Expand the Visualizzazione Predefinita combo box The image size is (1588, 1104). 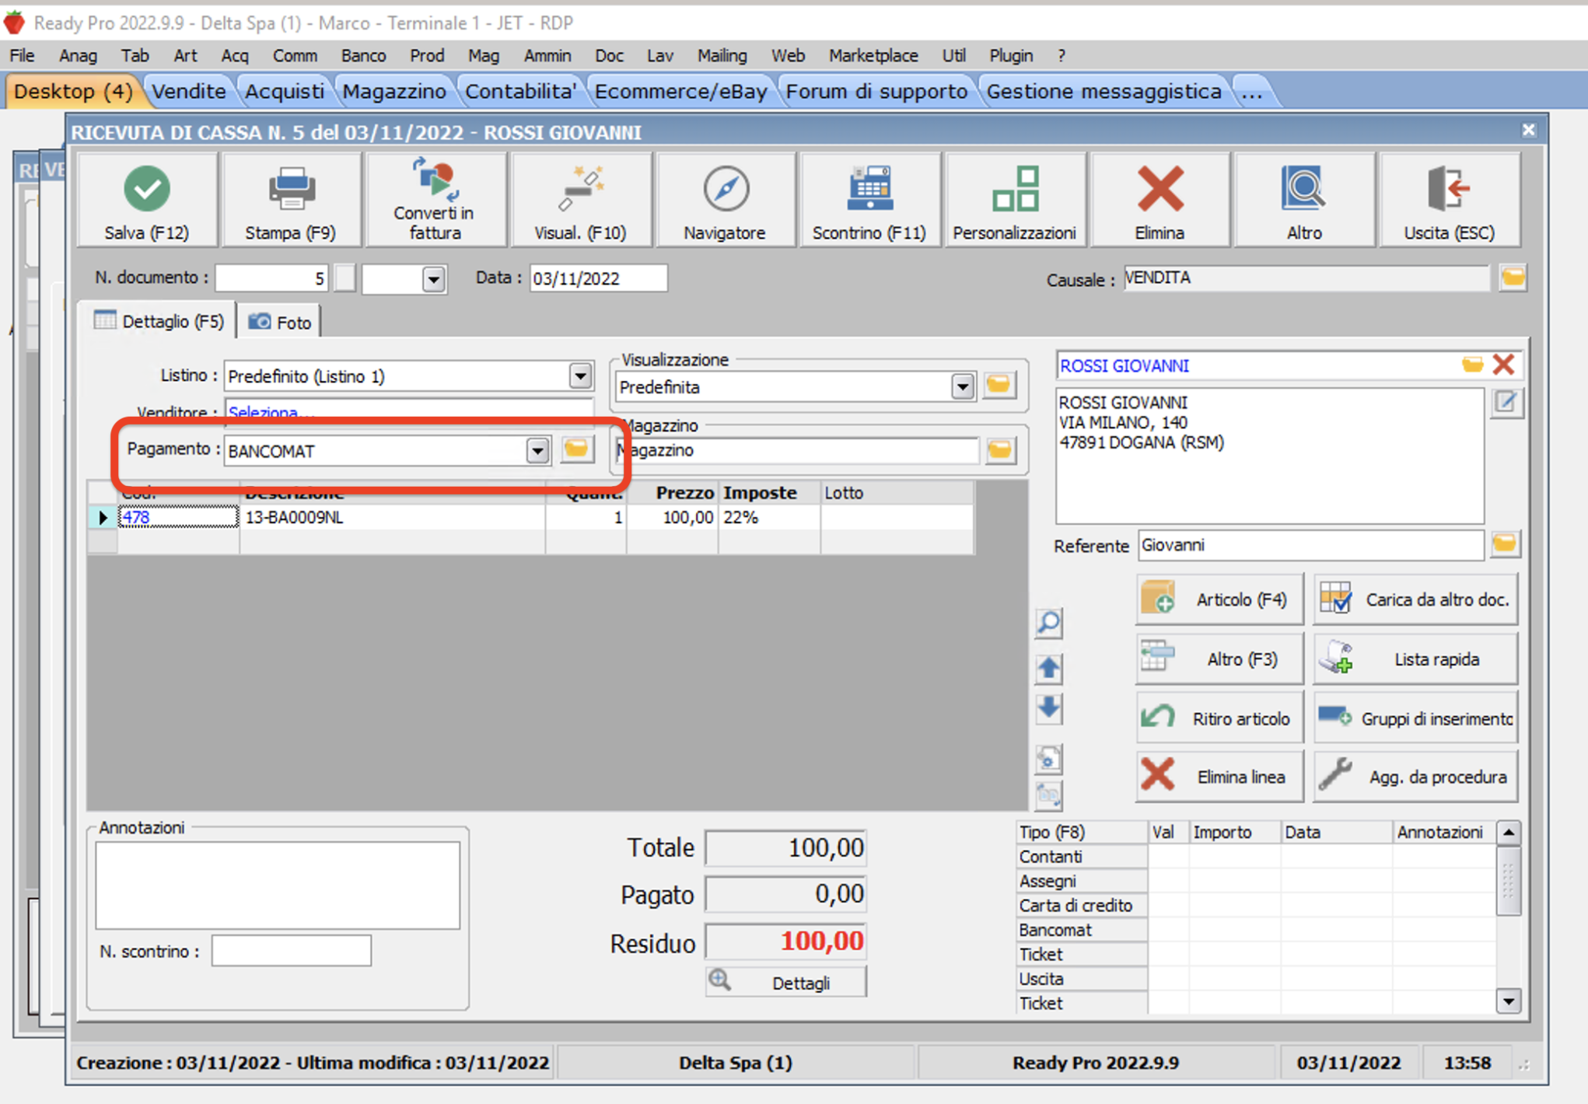click(x=962, y=386)
